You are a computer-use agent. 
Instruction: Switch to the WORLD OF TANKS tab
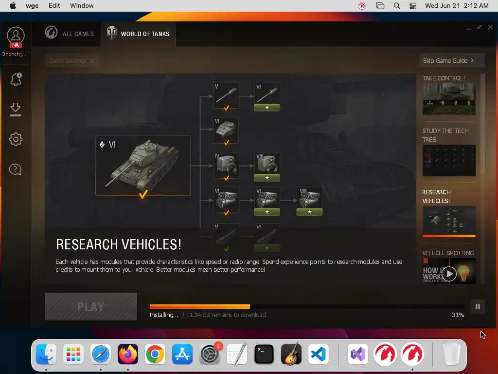(x=138, y=34)
